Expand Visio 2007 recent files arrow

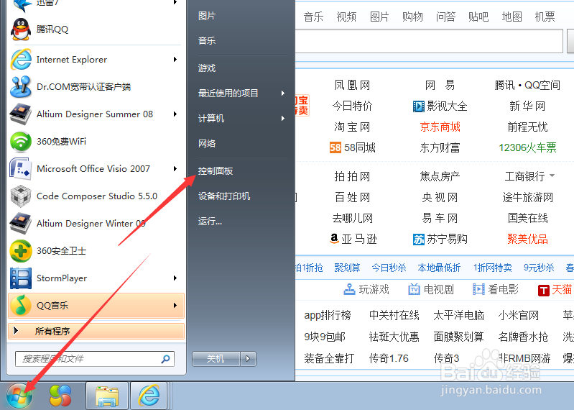175,168
